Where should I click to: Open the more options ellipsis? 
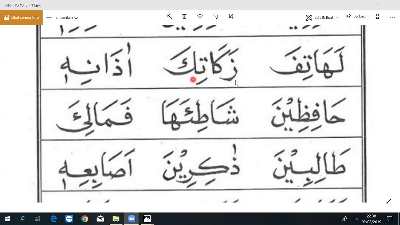coord(392,17)
